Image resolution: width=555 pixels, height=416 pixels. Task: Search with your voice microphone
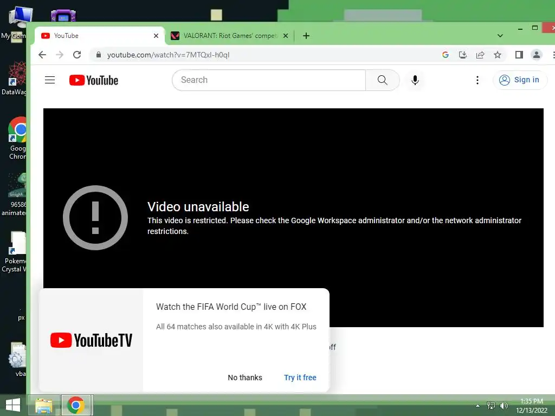tap(415, 80)
